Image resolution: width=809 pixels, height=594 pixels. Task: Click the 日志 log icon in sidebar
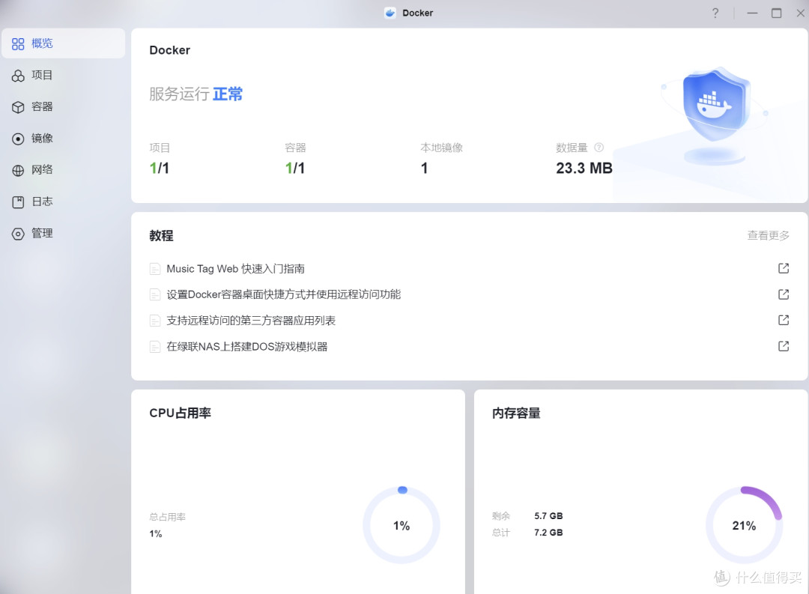pyautogui.click(x=18, y=202)
